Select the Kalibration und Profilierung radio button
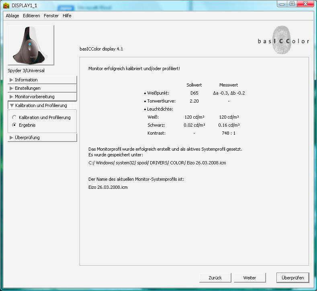317x291 pixels. pos(14,117)
